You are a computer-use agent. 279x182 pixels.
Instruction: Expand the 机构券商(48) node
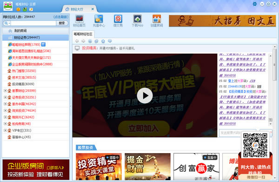[5, 124]
